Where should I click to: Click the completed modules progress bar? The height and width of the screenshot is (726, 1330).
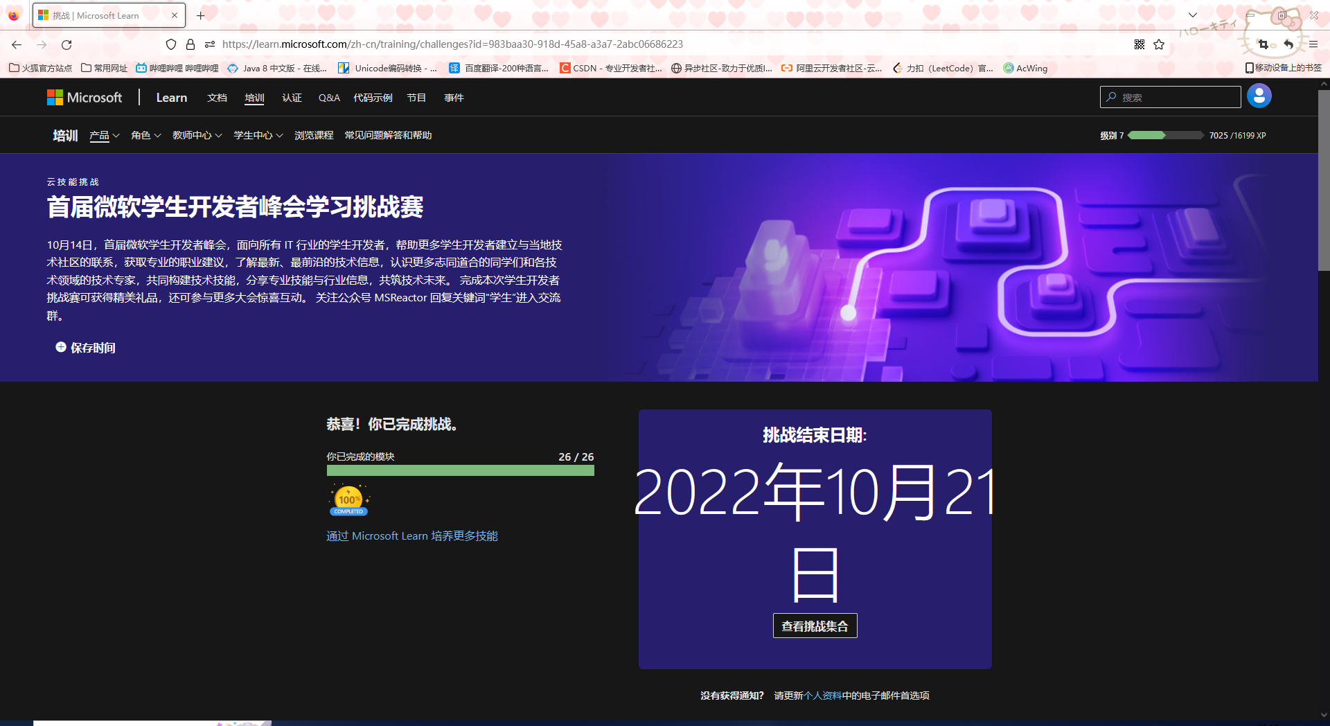(x=461, y=470)
